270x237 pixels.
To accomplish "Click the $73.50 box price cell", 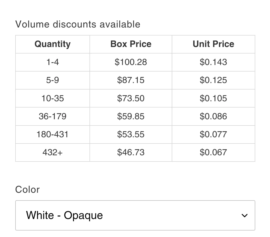I will [131, 98].
